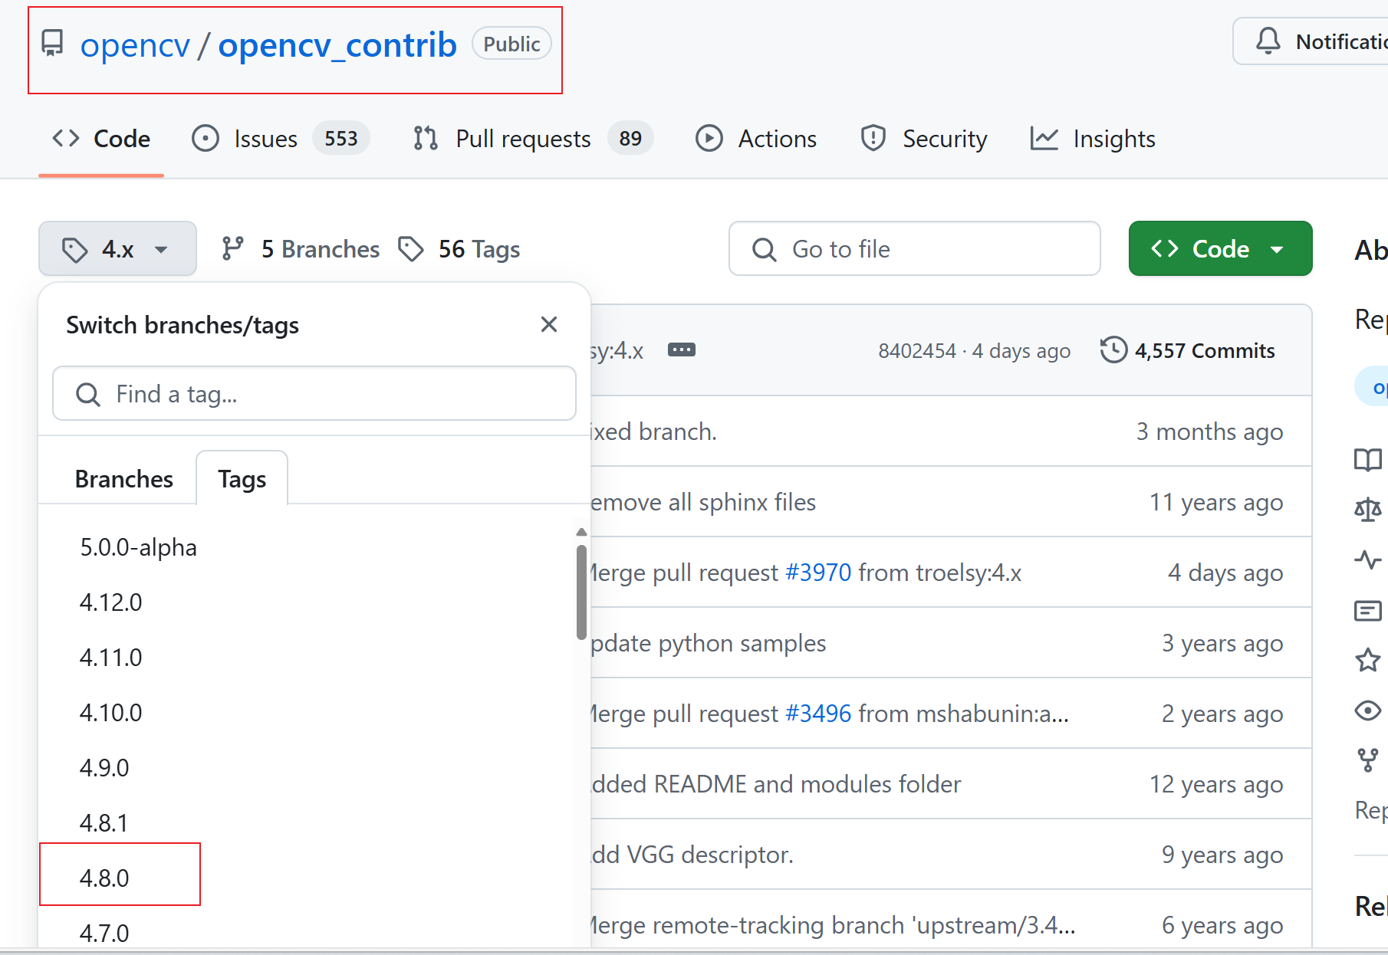Select tag 4.8.0
The image size is (1388, 955).
(x=105, y=878)
